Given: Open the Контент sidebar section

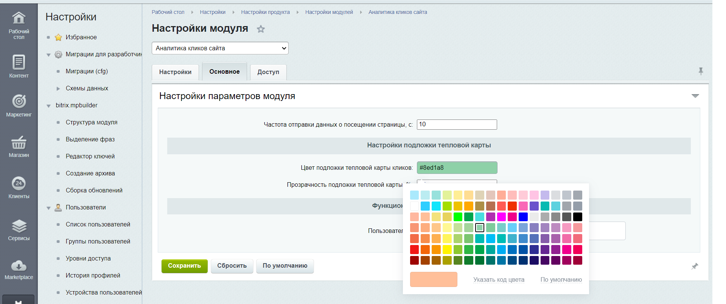Looking at the screenshot, I should tap(19, 66).
